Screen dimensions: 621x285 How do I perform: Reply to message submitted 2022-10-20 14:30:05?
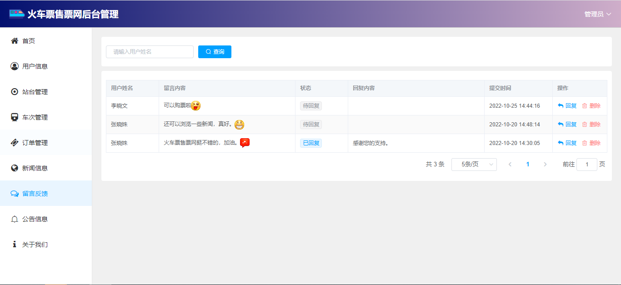click(567, 143)
